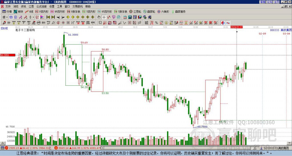This screenshot has width=292, height=156.
Task: Click the Shenzhen index value 8849.14
Action: click(x=64, y=148)
